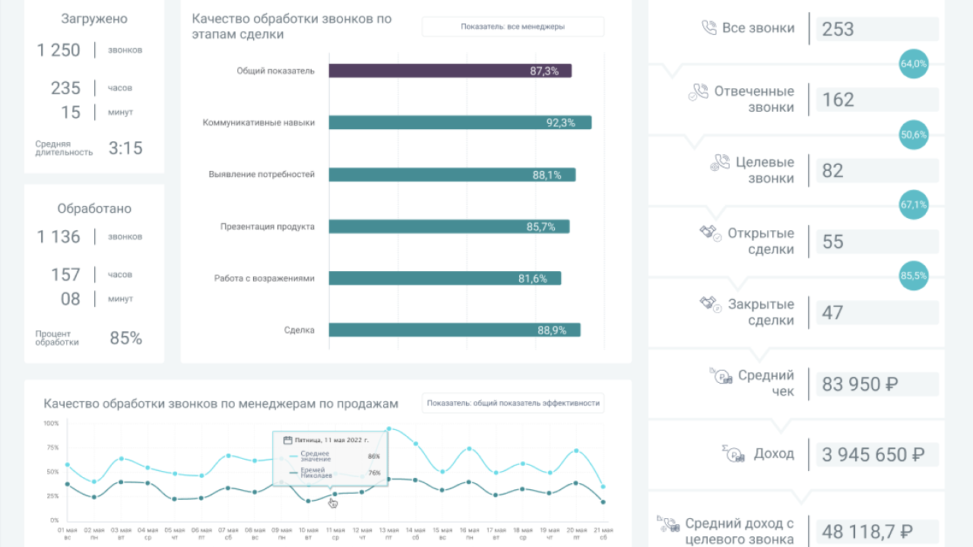
Task: Click the chart peak point at 13 мая
Action: pos(389,429)
